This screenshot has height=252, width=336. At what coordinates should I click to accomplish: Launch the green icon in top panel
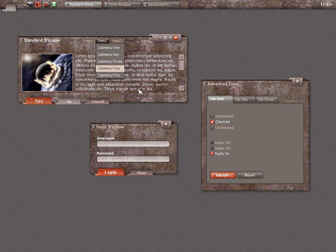click(53, 5)
